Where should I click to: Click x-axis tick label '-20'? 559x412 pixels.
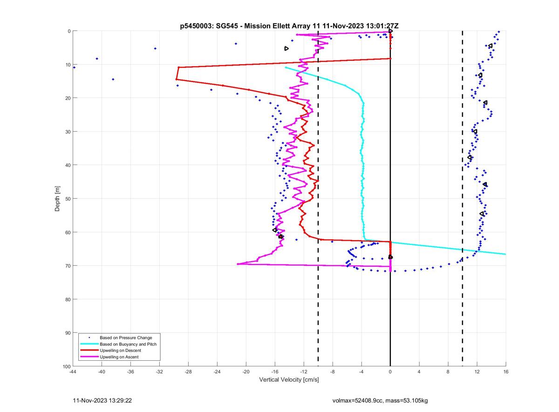pyautogui.click(x=246, y=371)
